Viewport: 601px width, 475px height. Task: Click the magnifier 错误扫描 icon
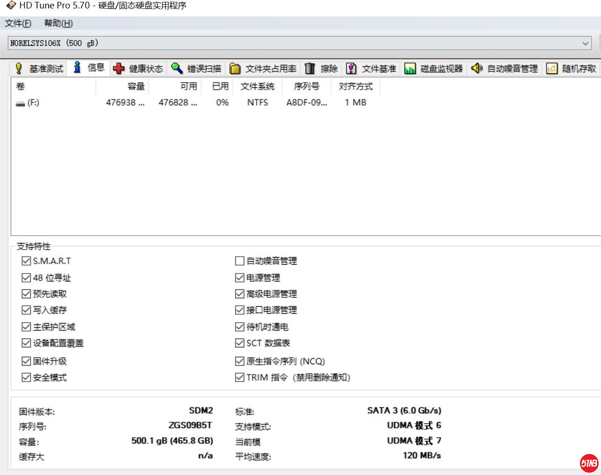176,68
